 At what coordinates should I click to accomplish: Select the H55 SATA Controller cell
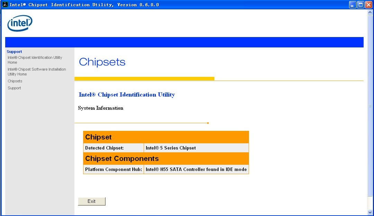click(196, 169)
